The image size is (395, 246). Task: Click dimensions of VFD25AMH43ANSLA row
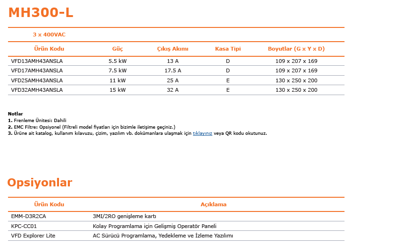tap(296, 80)
